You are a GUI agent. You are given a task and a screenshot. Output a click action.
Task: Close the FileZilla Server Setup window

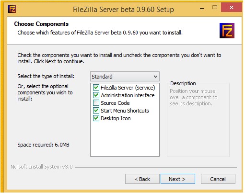(231, 8)
